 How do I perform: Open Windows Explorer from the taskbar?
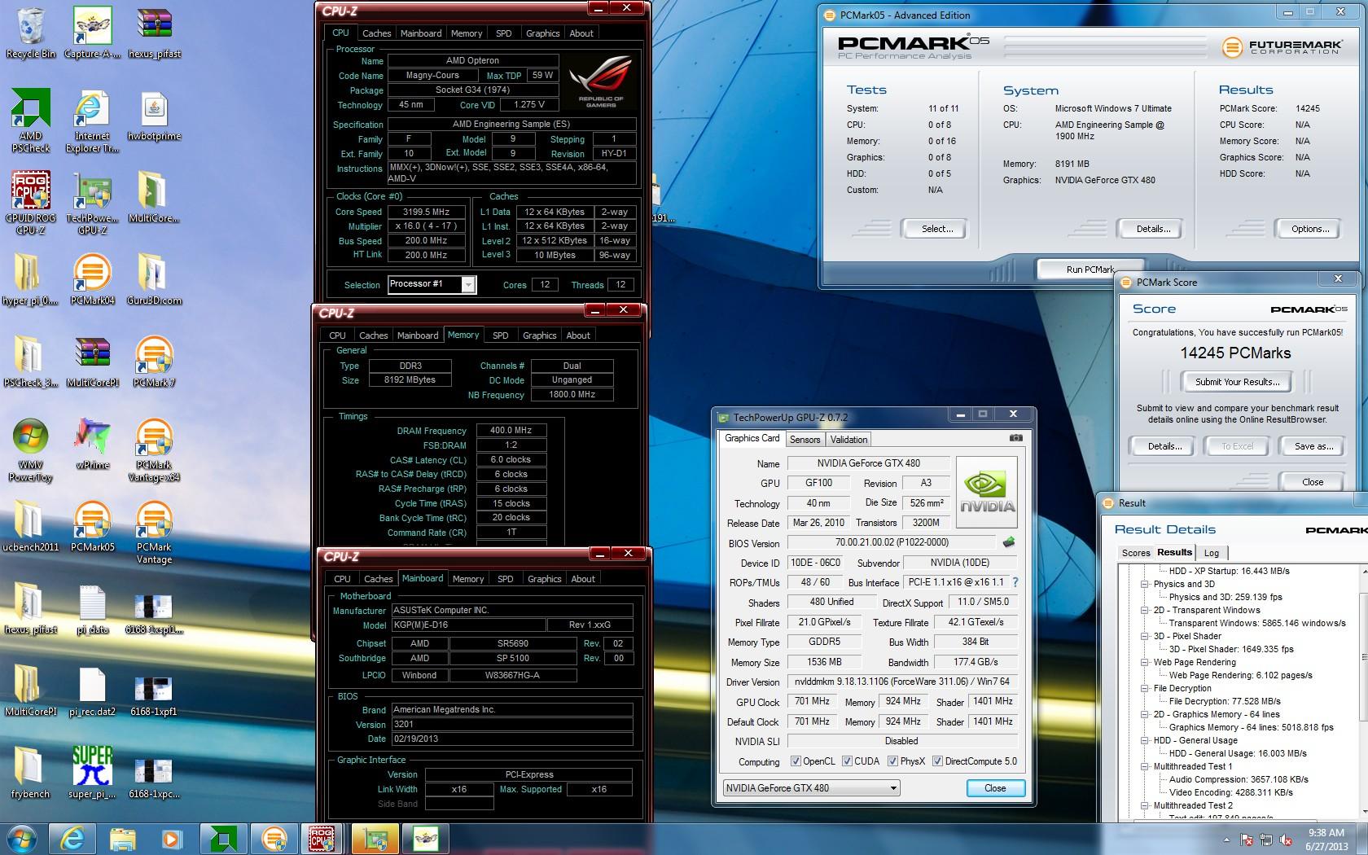click(x=123, y=838)
